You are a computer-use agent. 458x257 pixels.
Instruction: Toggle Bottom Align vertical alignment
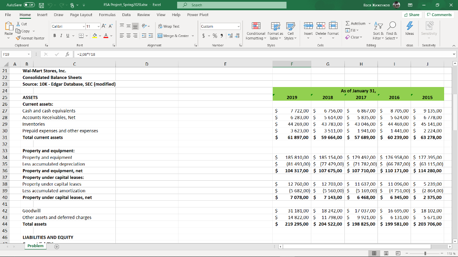pos(135,26)
